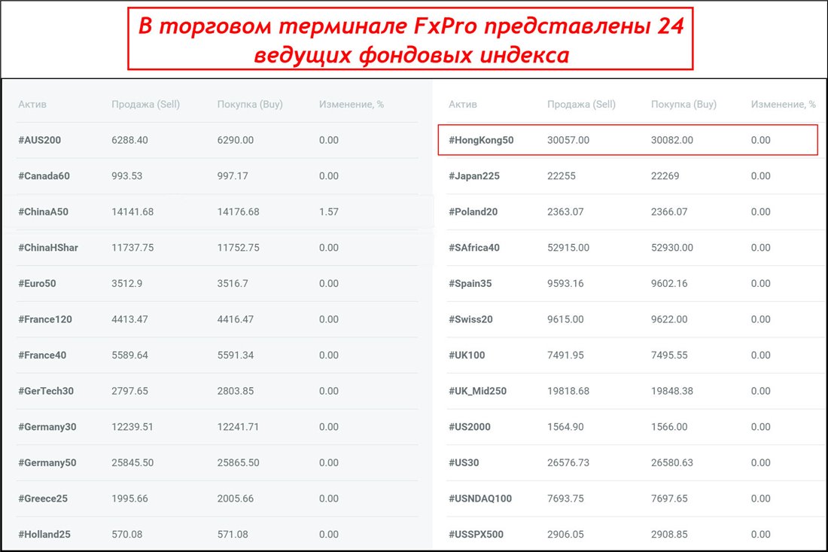Select HongKong50 buy price 30082.00
The width and height of the screenshot is (828, 552).
pyautogui.click(x=671, y=140)
